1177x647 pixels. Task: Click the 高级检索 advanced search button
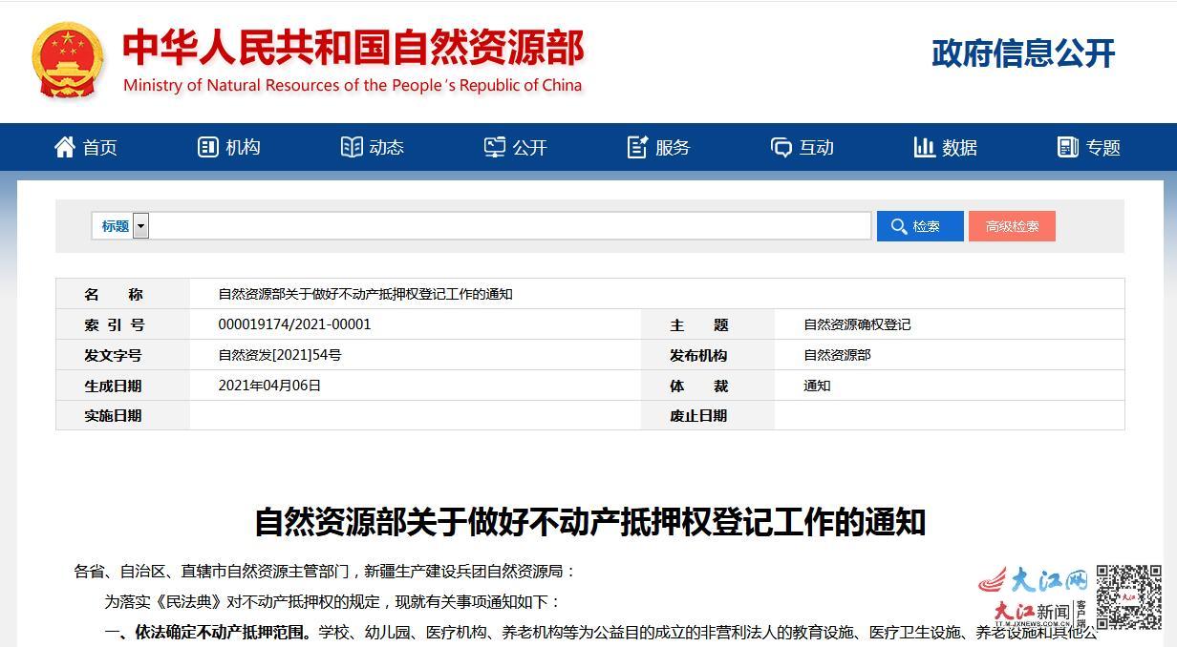coord(1012,226)
